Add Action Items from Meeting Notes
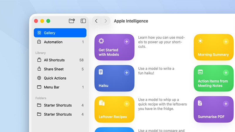Viewport: 235px width, 132px height. coord(226,72)
